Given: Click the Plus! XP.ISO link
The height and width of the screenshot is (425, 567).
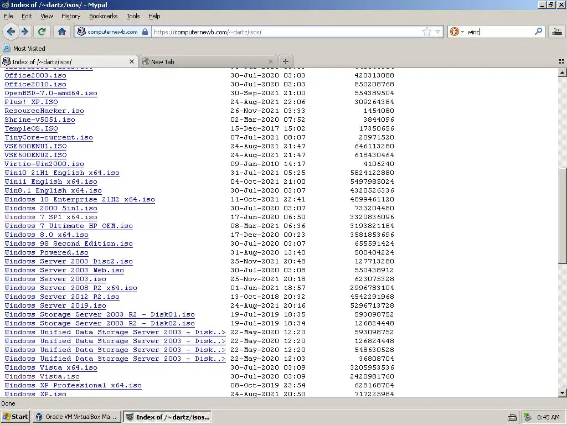Looking at the screenshot, I should pos(31,102).
